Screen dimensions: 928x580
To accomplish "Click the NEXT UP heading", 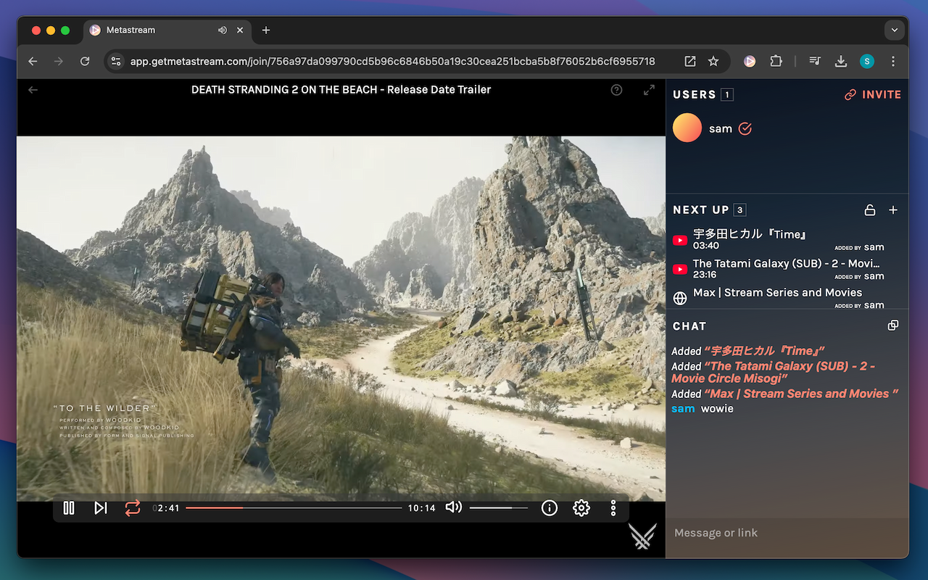I will [x=701, y=210].
